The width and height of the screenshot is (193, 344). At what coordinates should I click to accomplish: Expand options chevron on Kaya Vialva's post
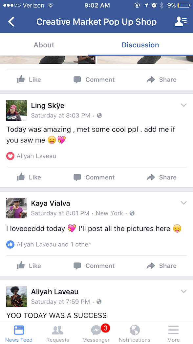click(x=183, y=203)
